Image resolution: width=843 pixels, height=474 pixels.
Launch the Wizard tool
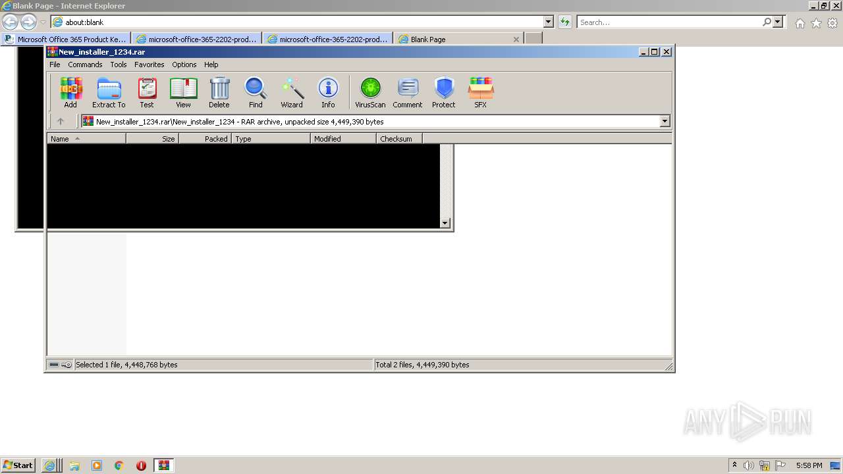click(x=292, y=92)
